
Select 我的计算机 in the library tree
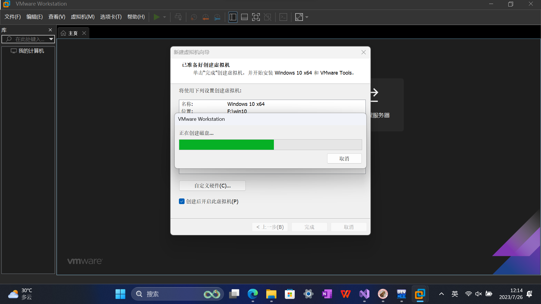[31, 51]
